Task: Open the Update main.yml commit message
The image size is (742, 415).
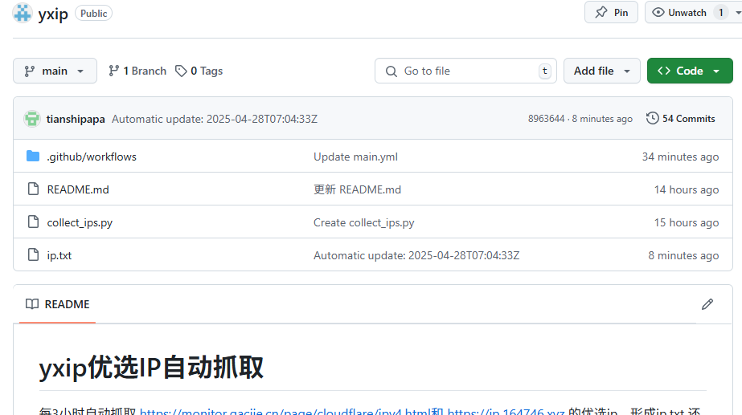Action: (356, 157)
